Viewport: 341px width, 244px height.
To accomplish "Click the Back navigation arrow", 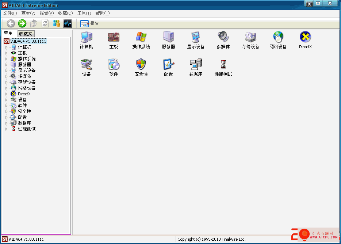I will tap(11, 23).
